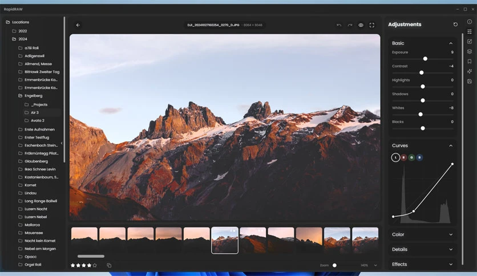Screen dimensions: 477x276
Task: Open the Erste Aufnahmen folder
Action: tap(39, 129)
